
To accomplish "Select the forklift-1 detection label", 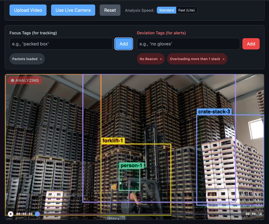I will pyautogui.click(x=113, y=141).
